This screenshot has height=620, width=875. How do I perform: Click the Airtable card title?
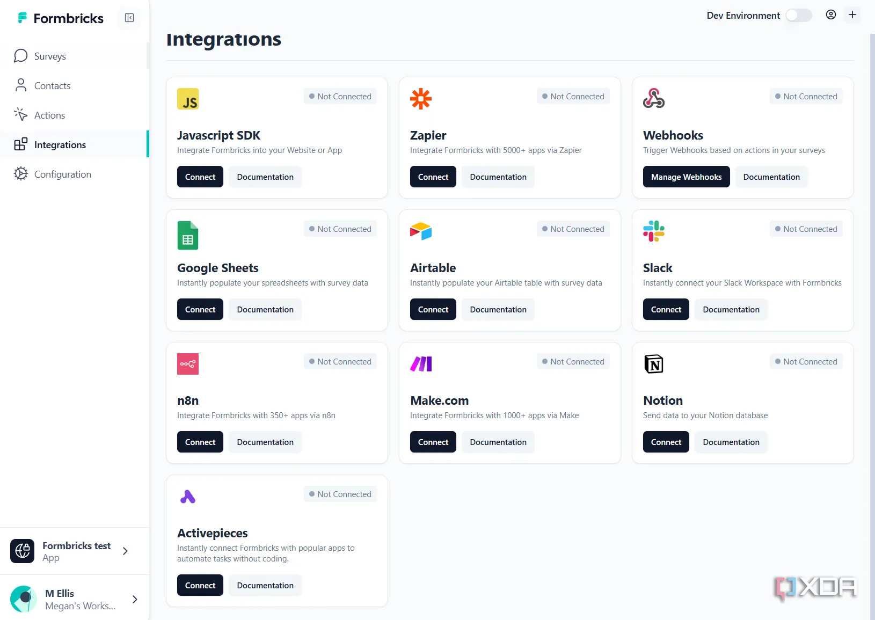433,268
